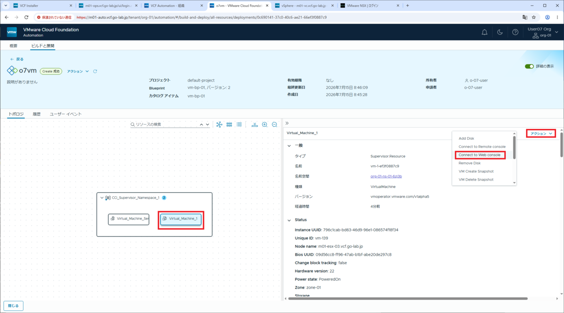Click the namespace resource count badge 2

[164, 198]
